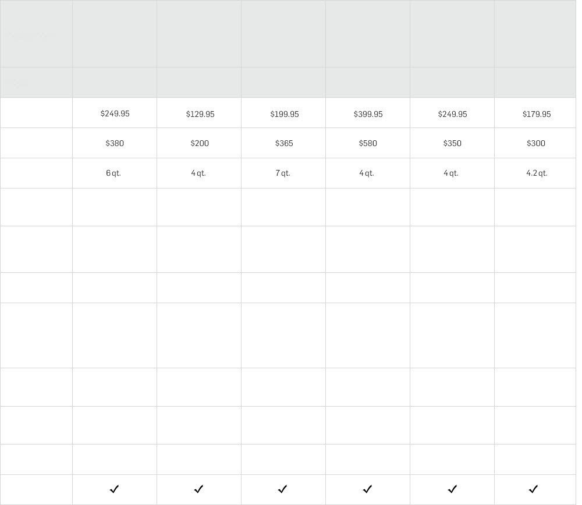Select the $129.95 price cell

[200, 114]
